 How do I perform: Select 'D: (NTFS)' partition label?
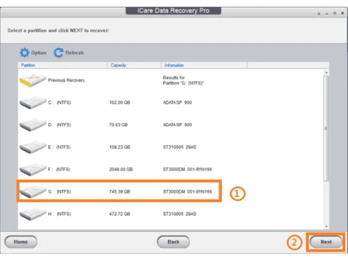point(59,125)
